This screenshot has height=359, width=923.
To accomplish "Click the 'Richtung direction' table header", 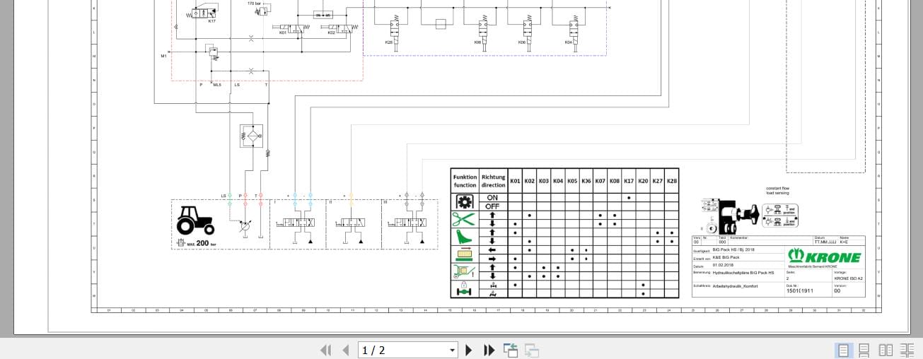I will pos(493,181).
